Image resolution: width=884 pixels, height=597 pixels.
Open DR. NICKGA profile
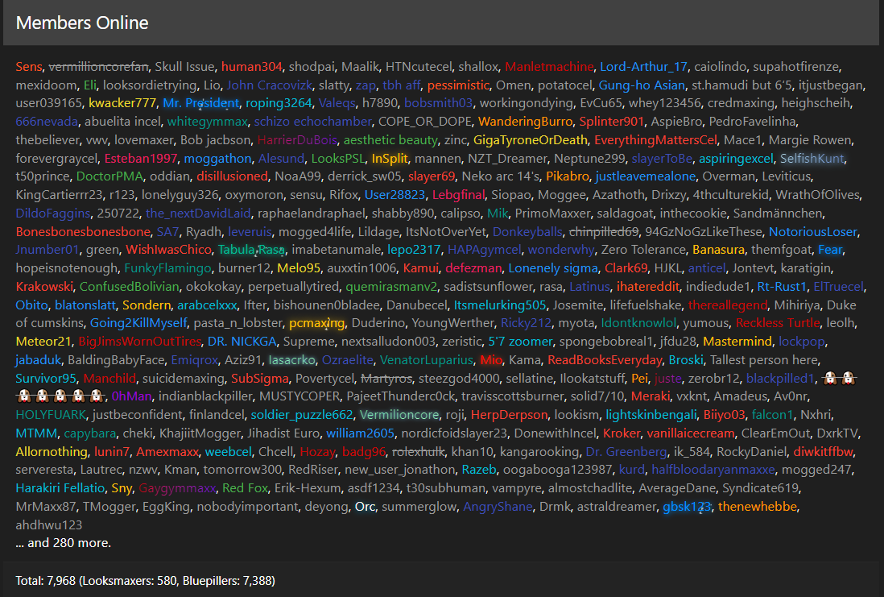(242, 342)
